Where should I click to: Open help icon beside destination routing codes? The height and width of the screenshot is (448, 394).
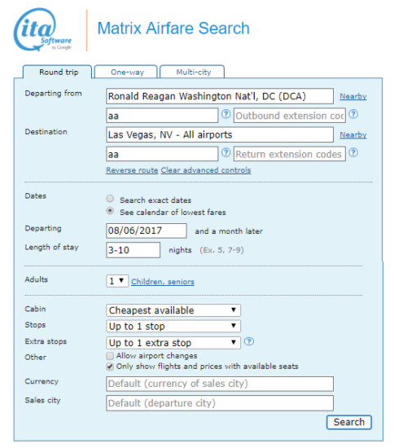point(225,153)
